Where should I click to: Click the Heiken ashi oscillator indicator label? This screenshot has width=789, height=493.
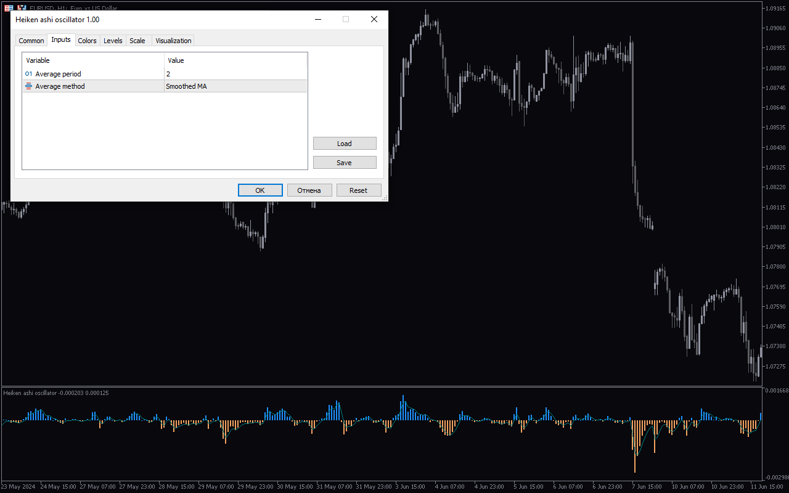click(56, 393)
